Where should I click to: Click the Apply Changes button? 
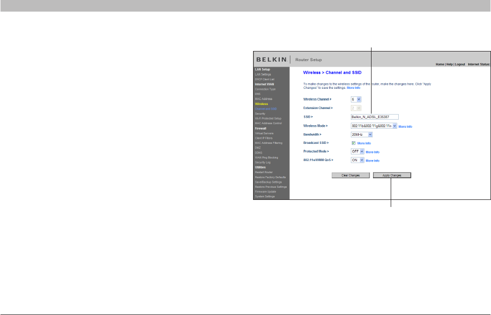coord(392,176)
